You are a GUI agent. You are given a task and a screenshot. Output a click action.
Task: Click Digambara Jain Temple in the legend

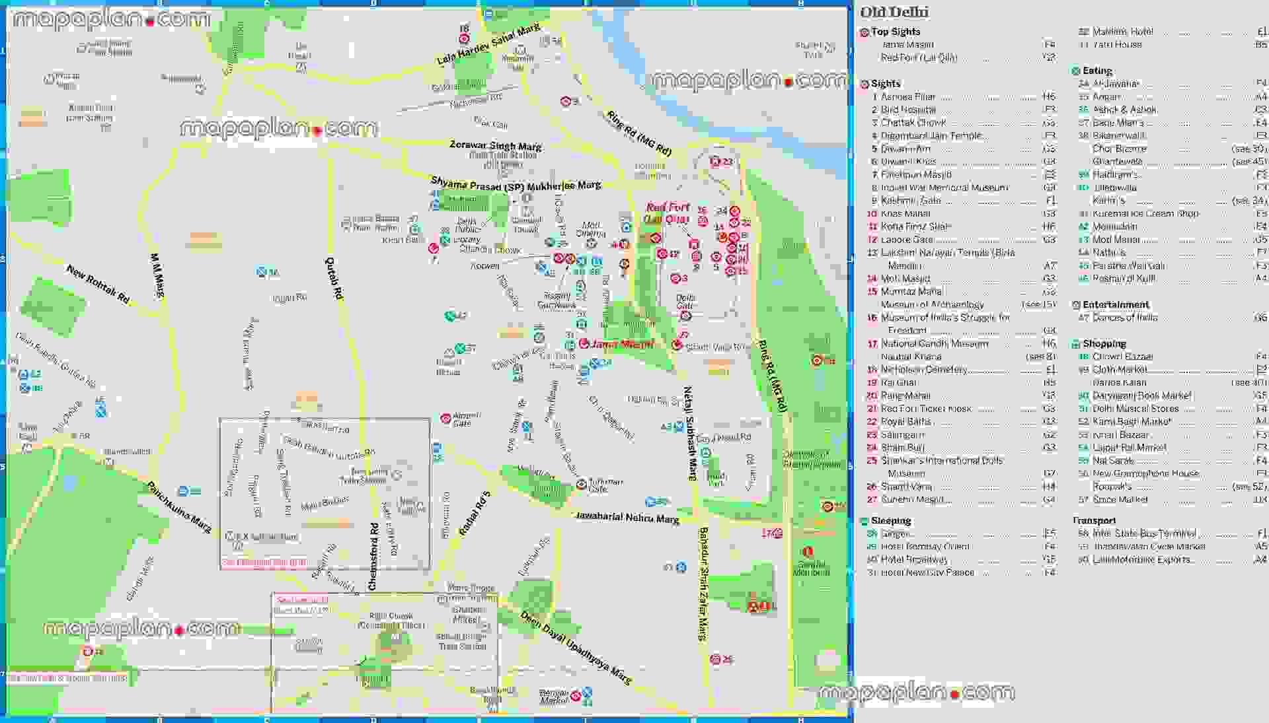pyautogui.click(x=966, y=136)
